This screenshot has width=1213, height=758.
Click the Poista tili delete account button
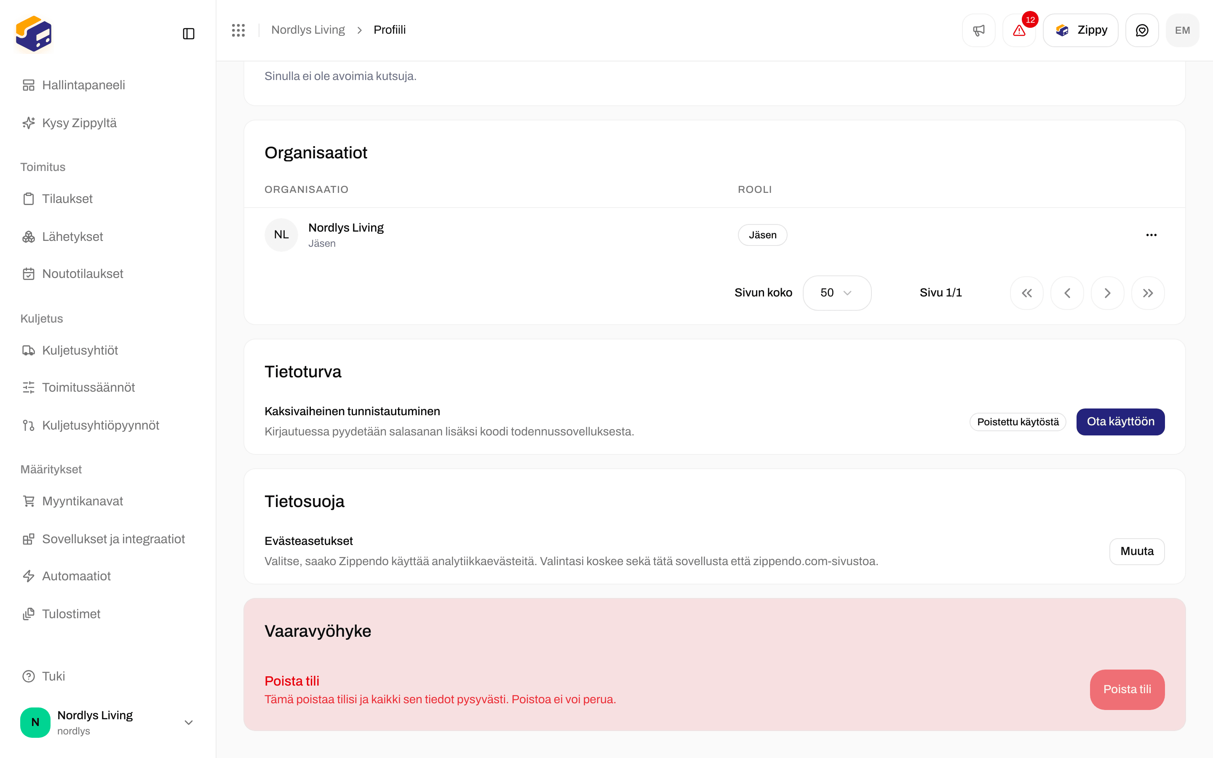pos(1127,689)
